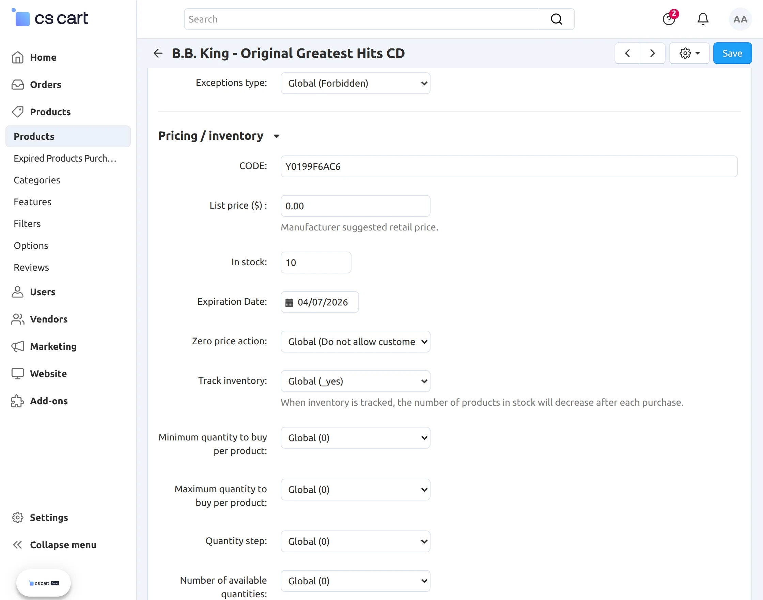Open the Vendors menu

(49, 319)
